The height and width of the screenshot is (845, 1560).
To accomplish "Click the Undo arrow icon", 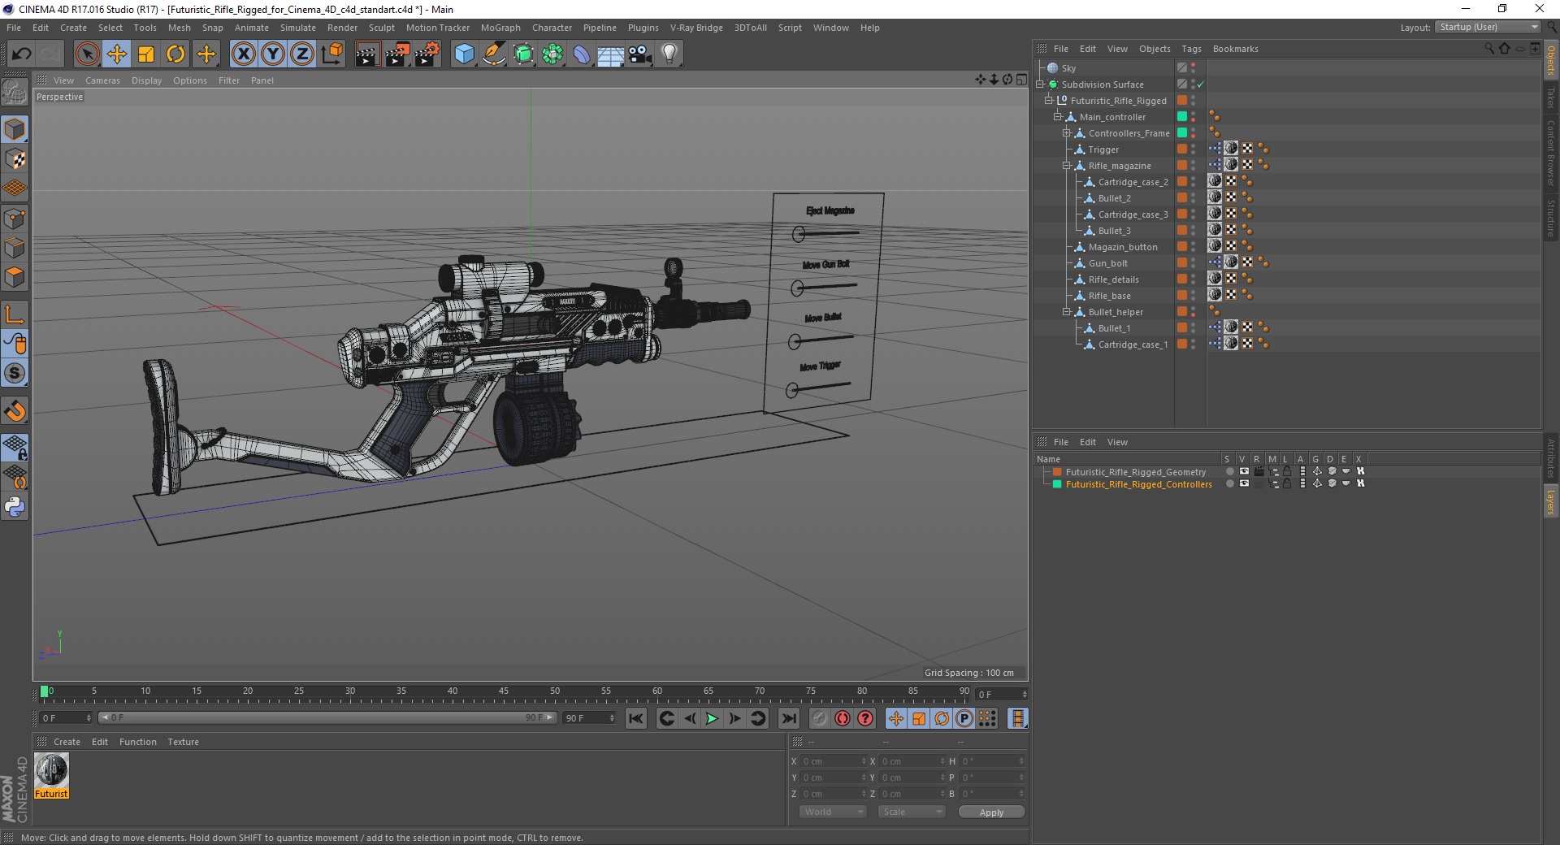I will 21,54.
